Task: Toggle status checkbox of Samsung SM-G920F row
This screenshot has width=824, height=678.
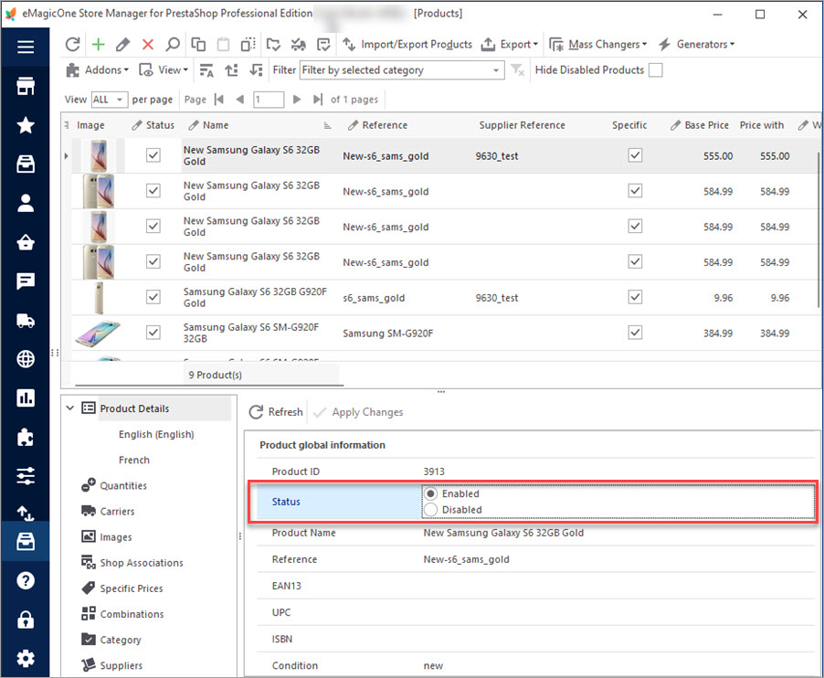Action: point(153,333)
